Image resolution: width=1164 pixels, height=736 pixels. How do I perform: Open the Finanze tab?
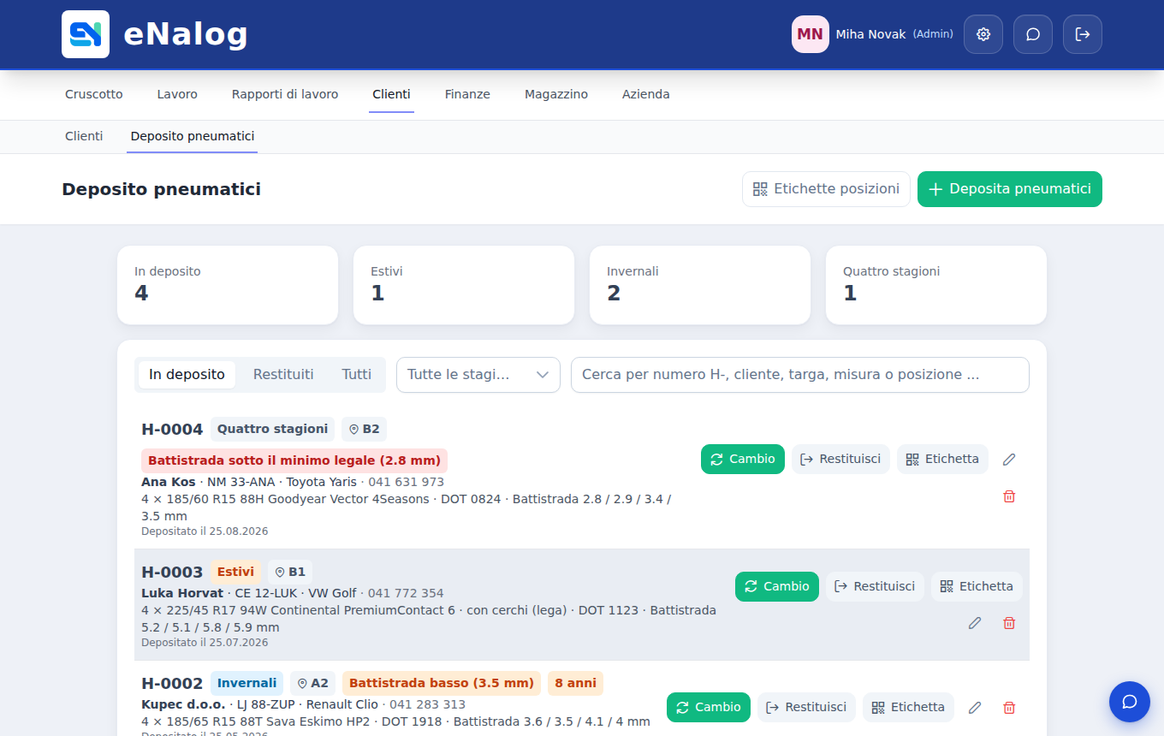pyautogui.click(x=467, y=95)
